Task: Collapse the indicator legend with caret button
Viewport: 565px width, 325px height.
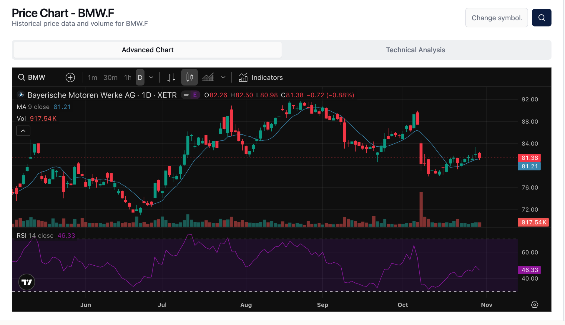Action: 23,131
